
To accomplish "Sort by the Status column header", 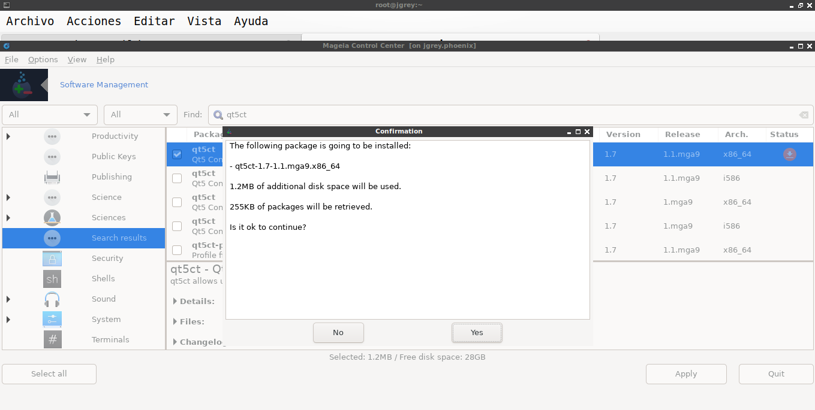I will click(x=784, y=135).
